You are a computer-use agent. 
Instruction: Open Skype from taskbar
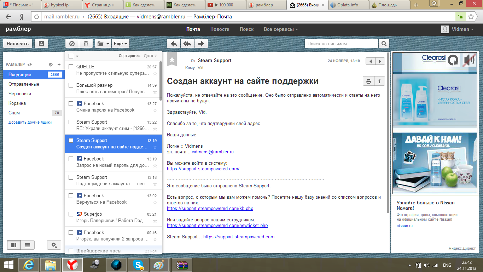(138, 265)
